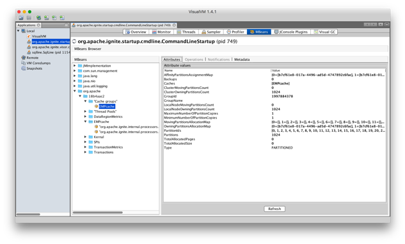
Task: Select the Remote node icon
Action: pos(24,58)
